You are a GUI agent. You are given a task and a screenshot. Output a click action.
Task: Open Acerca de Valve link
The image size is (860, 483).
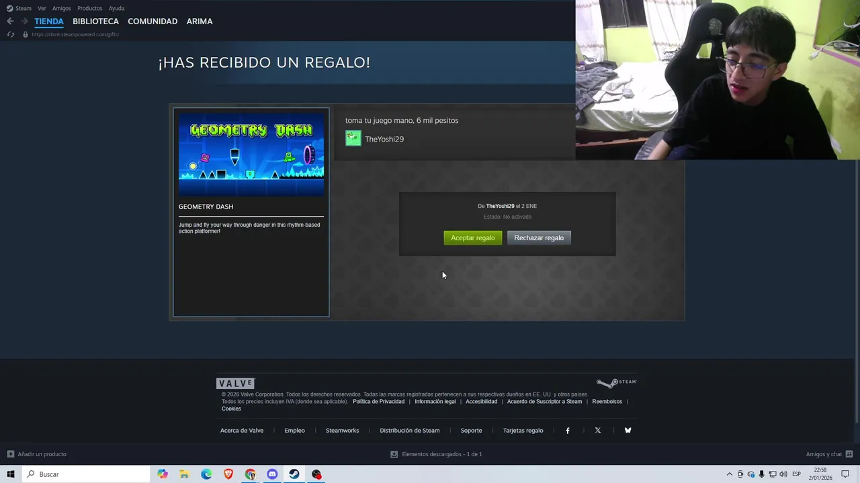point(242,431)
